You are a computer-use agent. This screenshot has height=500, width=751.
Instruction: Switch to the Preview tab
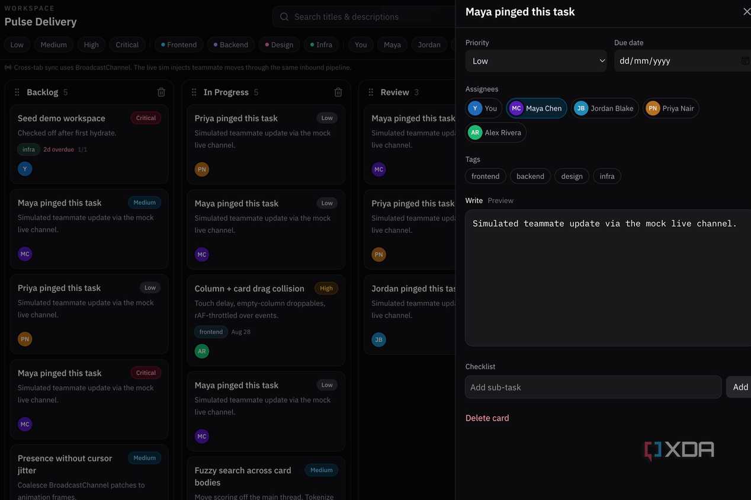point(500,200)
